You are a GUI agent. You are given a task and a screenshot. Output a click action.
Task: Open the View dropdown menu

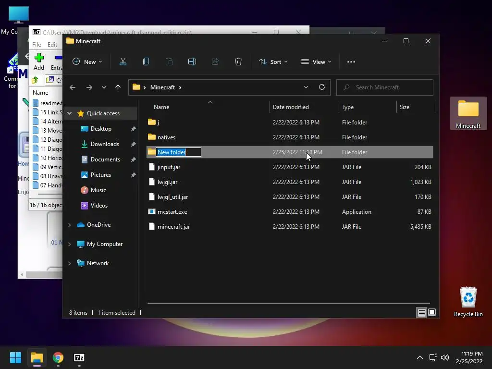point(316,62)
